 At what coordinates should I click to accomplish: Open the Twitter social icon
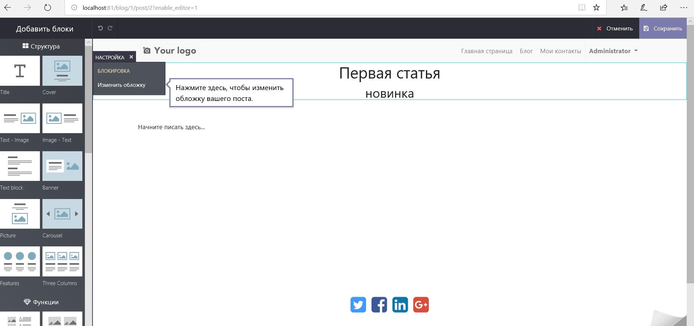pyautogui.click(x=358, y=304)
